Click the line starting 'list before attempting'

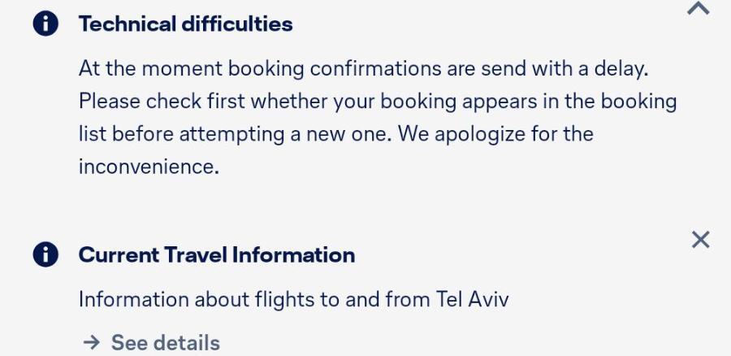[335, 134]
